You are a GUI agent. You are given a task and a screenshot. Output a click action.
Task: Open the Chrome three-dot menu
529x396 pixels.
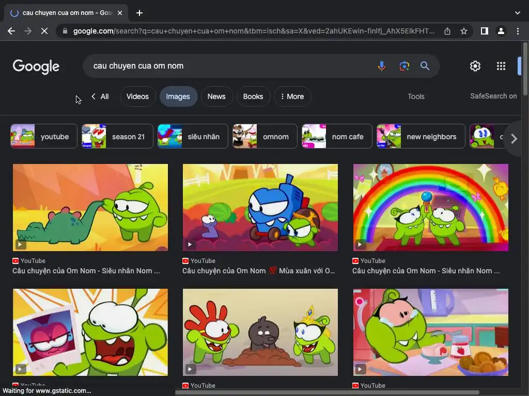pos(518,31)
